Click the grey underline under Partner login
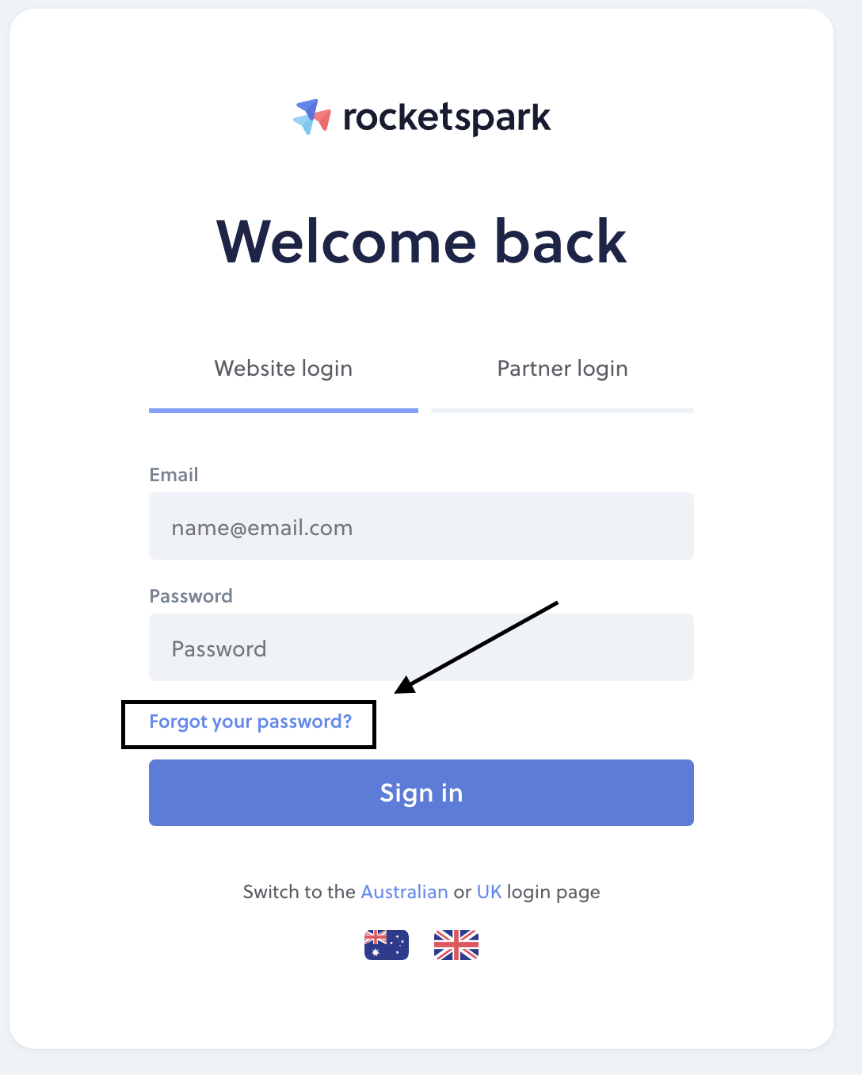 click(x=563, y=411)
